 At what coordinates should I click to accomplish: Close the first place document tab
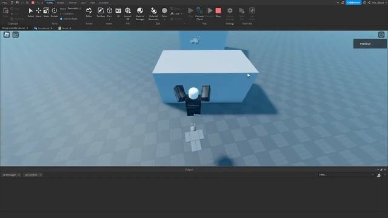click(27, 28)
